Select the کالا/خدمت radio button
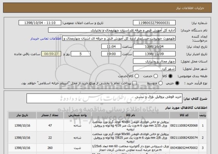Image resolution: width=218 pixels, height=154 pixels. click(x=137, y=76)
